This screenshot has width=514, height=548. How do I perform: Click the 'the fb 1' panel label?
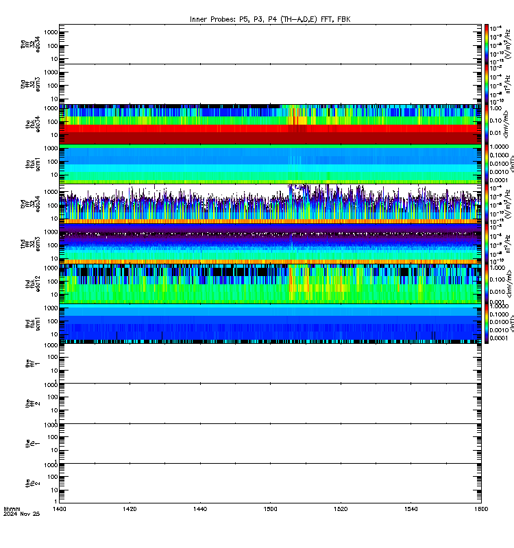(x=32, y=444)
